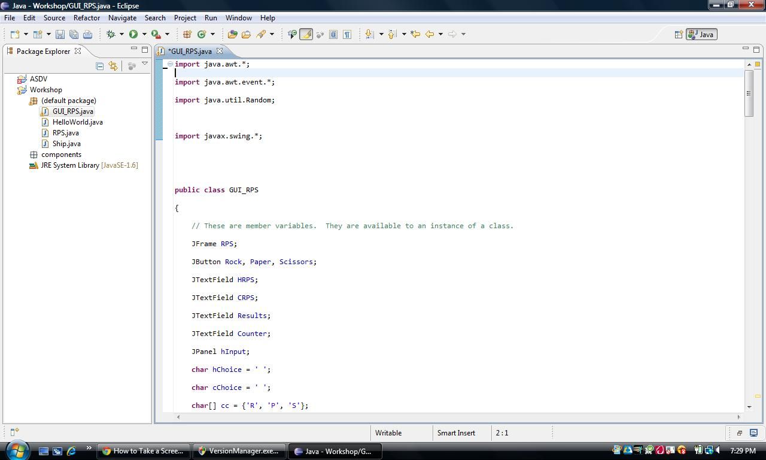
Task: Open HelloWorld.java in Package Explorer
Action: pyautogui.click(x=77, y=122)
